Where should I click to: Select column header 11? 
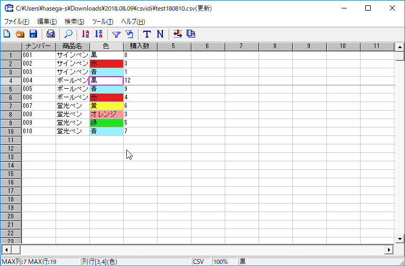coord(377,46)
